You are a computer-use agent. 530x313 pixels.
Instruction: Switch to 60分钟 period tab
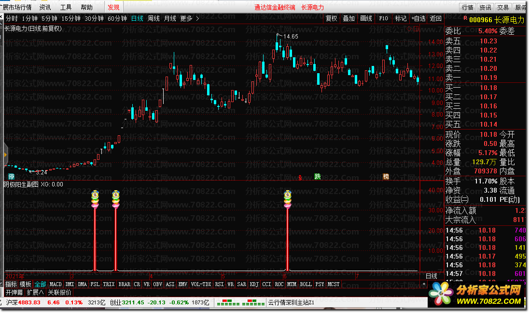[x=117, y=19]
